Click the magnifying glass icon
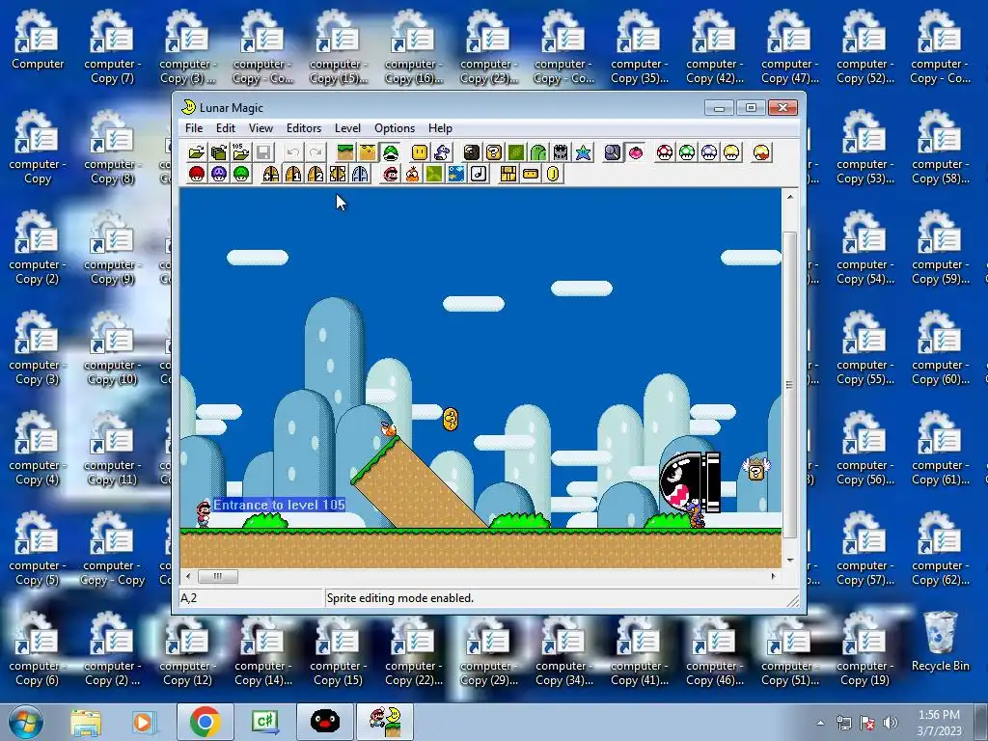This screenshot has width=988, height=741. pyautogui.click(x=613, y=152)
